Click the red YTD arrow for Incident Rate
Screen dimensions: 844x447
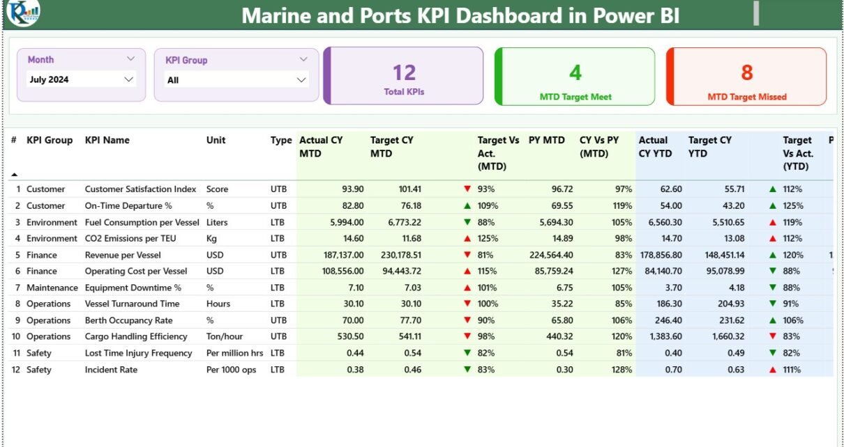tap(772, 370)
